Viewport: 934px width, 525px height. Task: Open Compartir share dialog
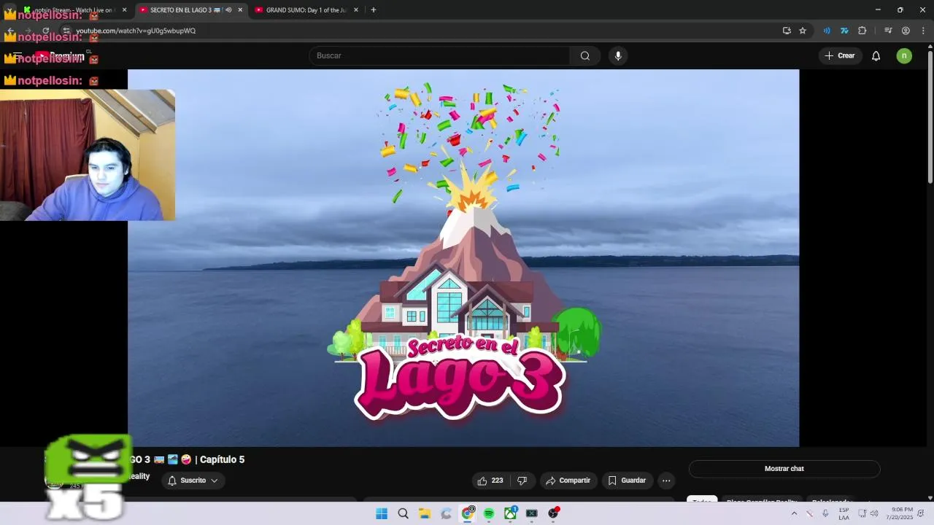pos(568,481)
